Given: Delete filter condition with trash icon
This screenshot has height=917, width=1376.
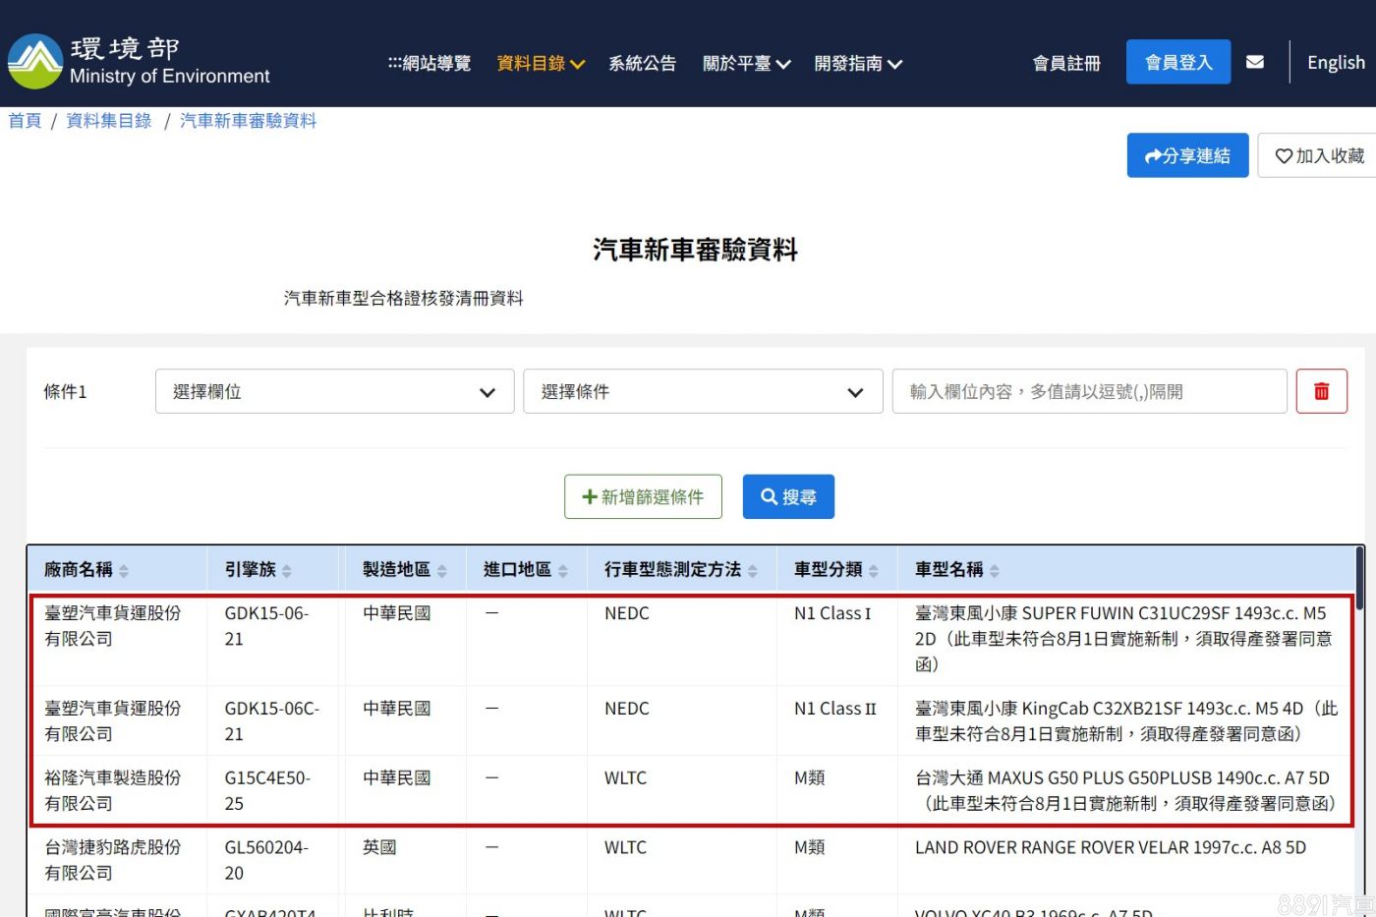Looking at the screenshot, I should (x=1321, y=391).
